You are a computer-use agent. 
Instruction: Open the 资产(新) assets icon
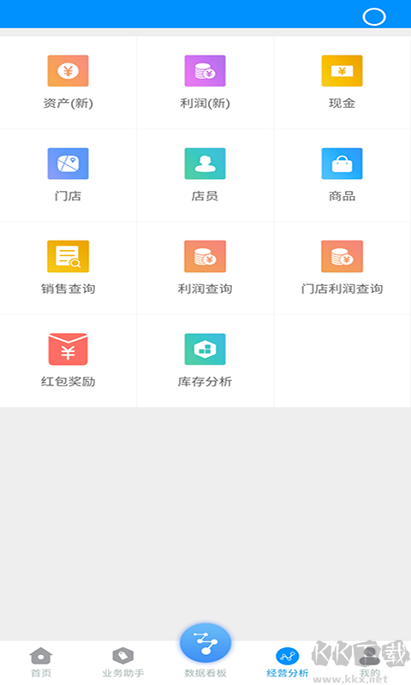(68, 71)
